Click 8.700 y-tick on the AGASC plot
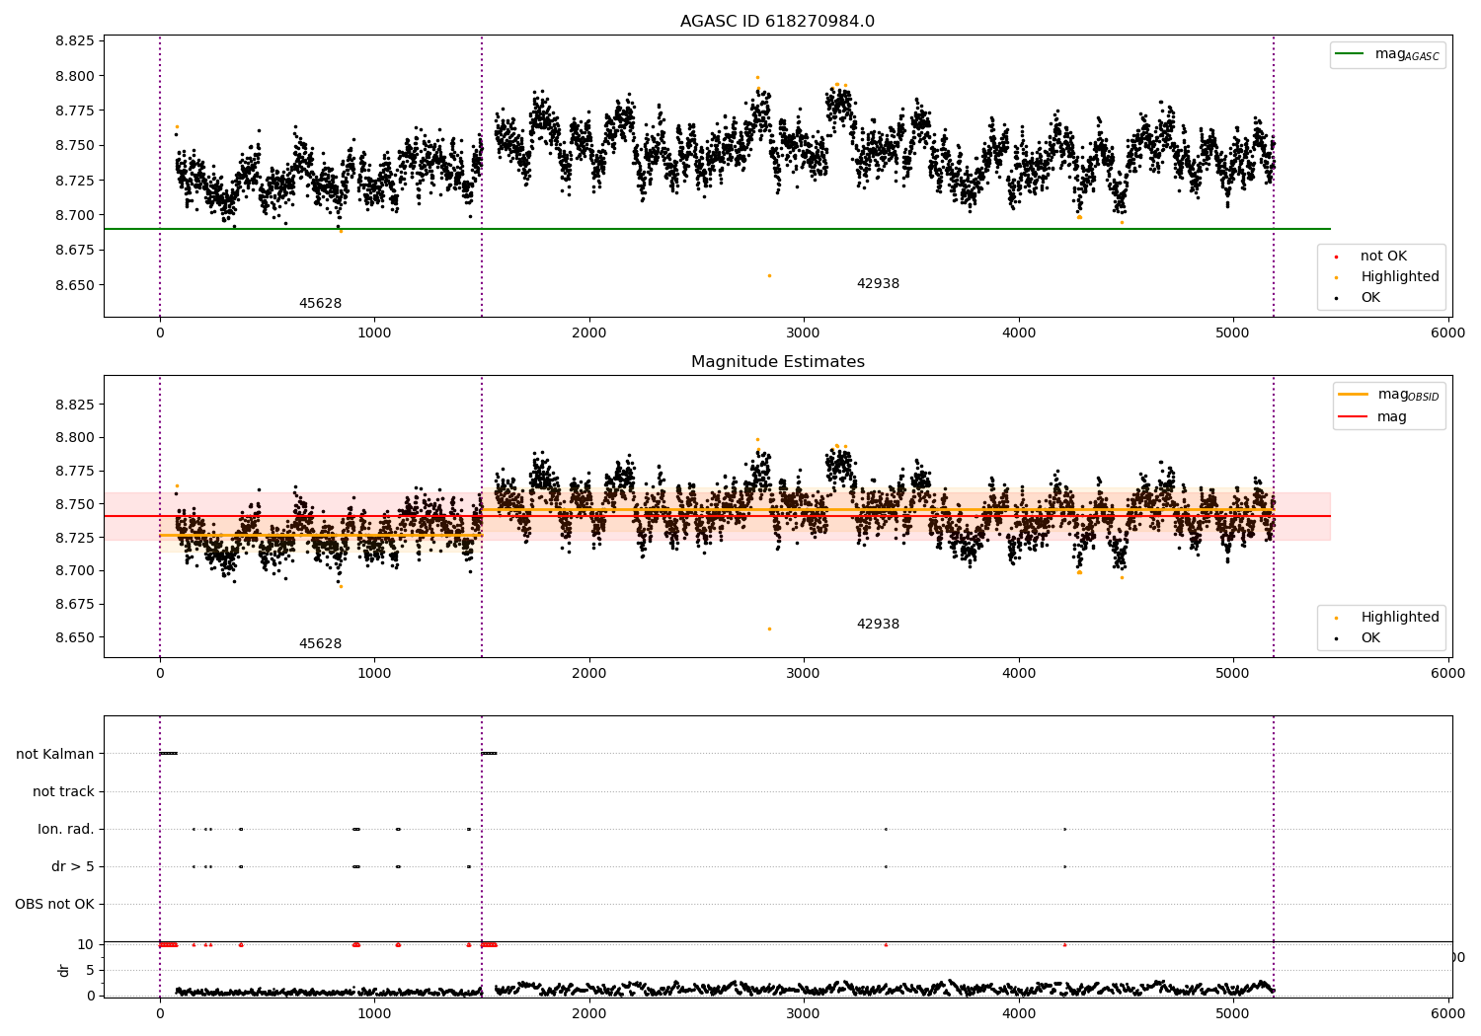 pyautogui.click(x=76, y=215)
